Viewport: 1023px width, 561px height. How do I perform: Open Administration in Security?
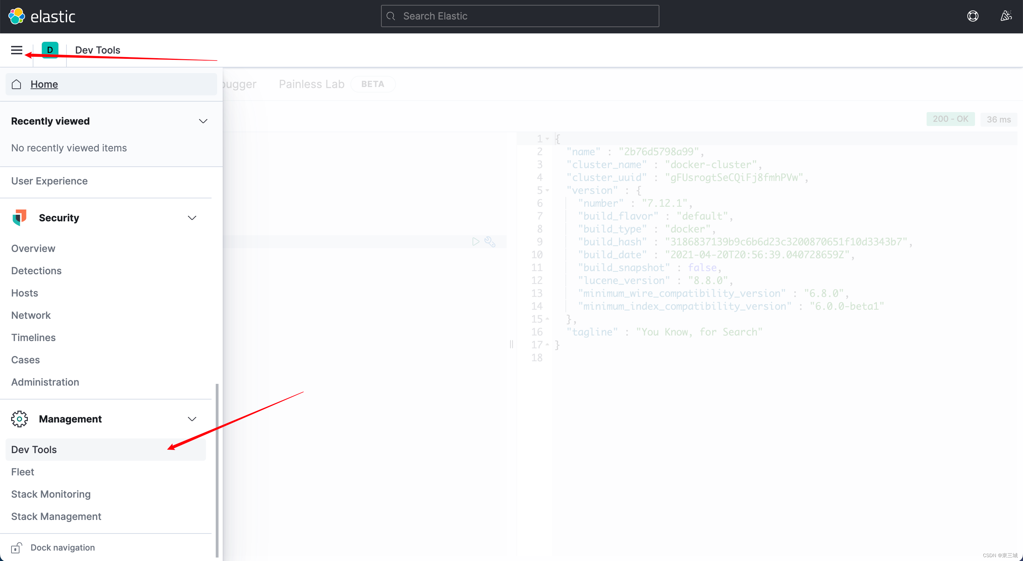click(x=45, y=382)
